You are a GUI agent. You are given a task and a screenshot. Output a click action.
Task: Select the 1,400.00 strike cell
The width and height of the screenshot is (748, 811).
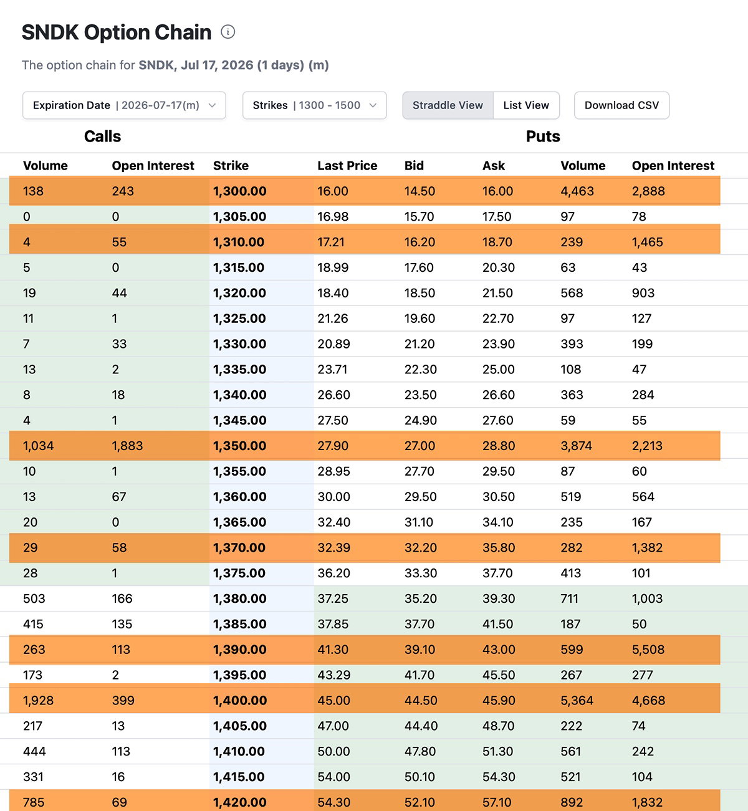pos(240,701)
